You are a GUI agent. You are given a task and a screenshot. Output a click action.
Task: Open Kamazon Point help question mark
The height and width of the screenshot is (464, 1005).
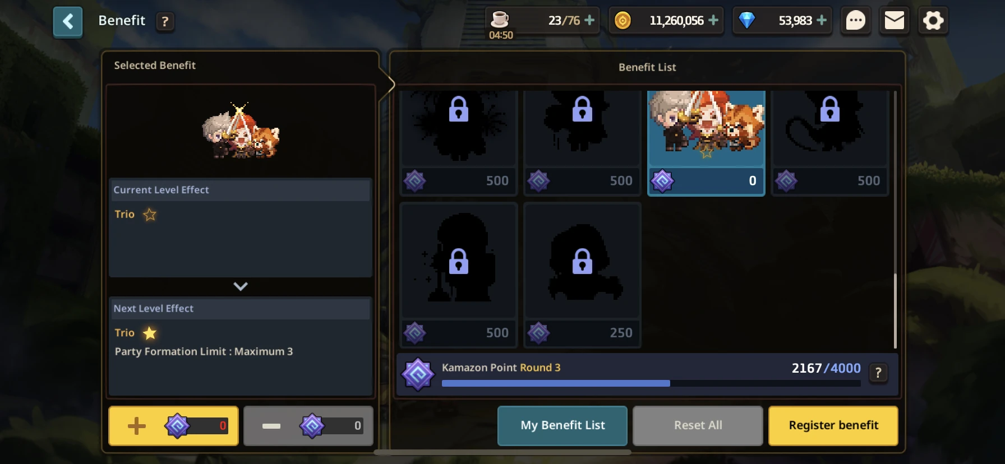[x=878, y=373]
